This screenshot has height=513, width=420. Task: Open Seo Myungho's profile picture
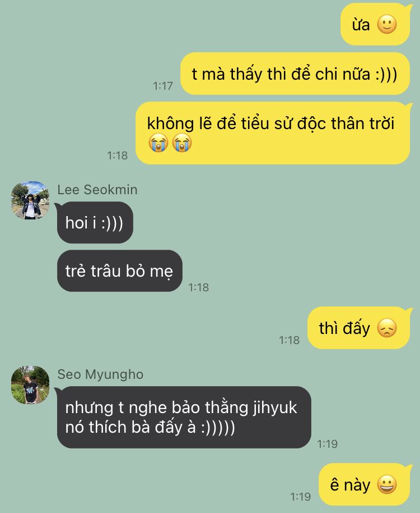point(30,385)
